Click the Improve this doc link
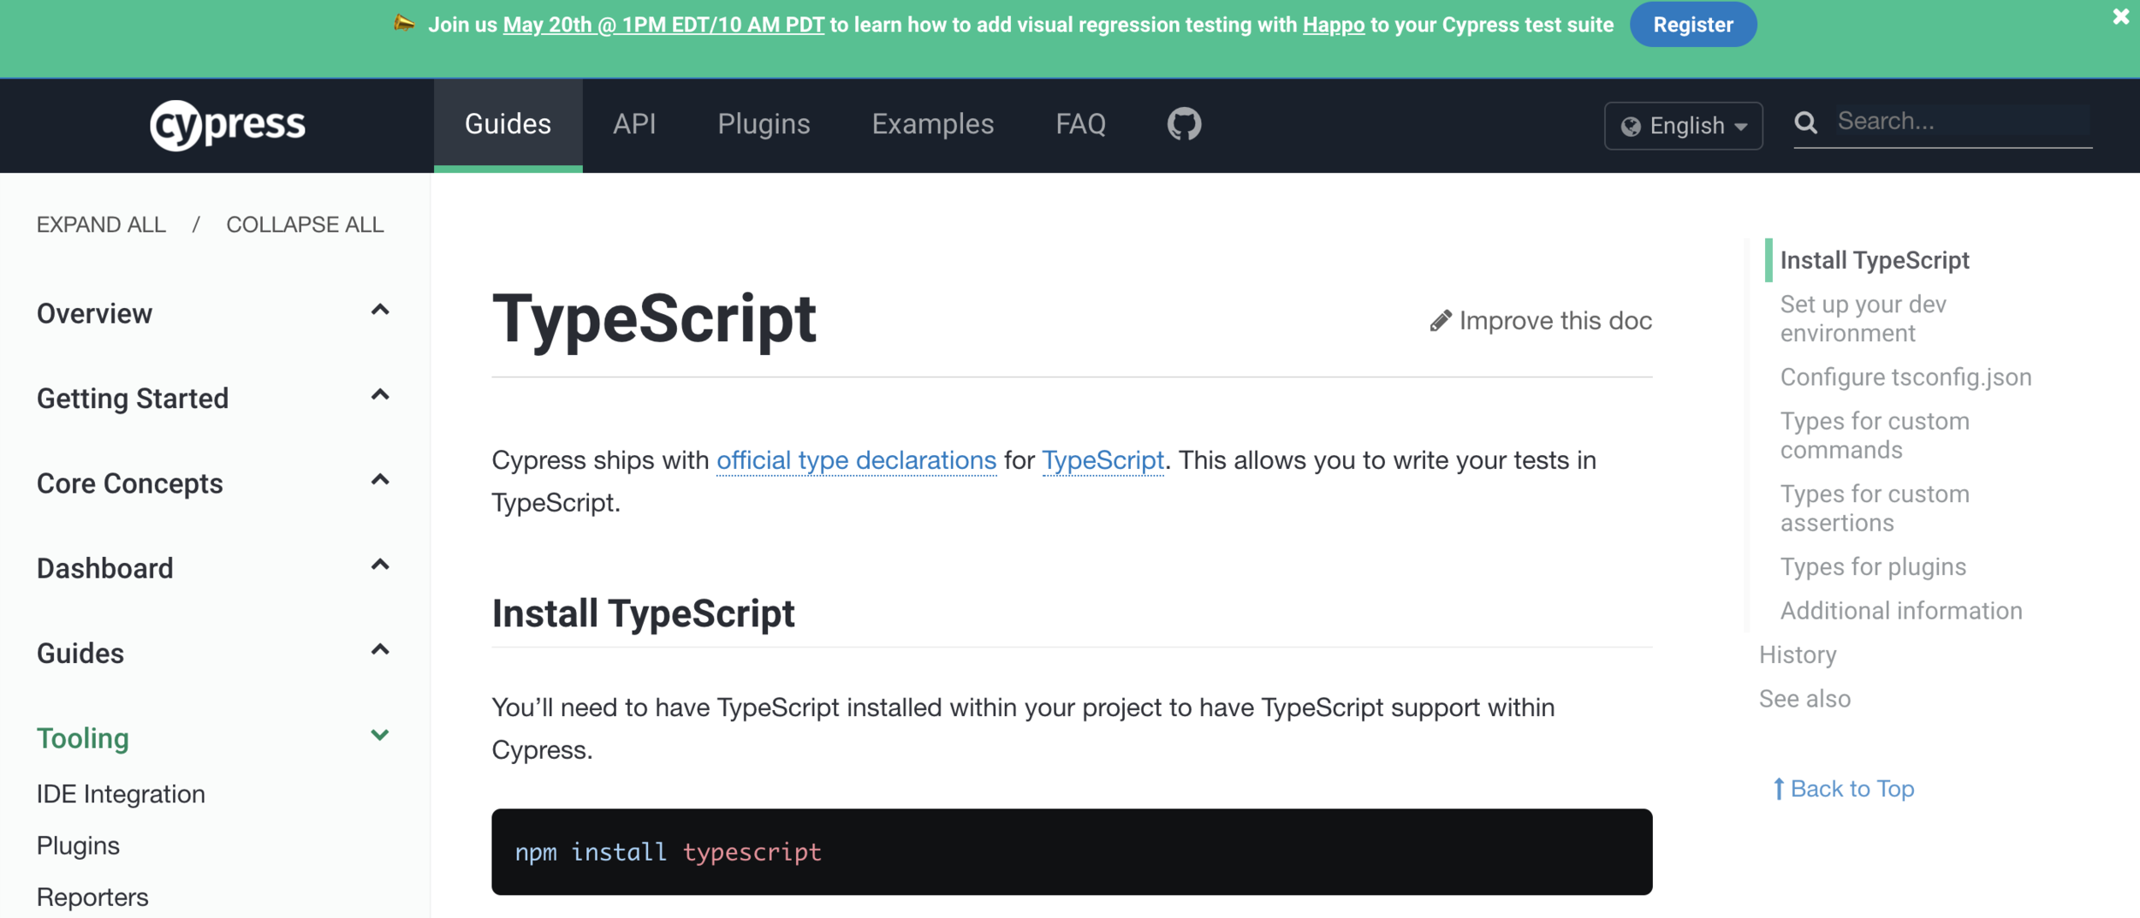This screenshot has height=918, width=2140. coord(1541,321)
